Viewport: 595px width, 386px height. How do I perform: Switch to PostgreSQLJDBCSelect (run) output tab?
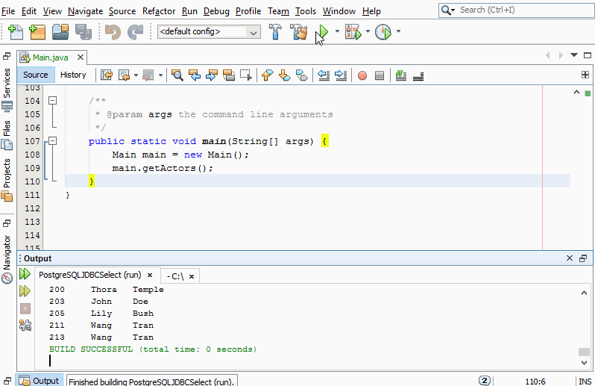[89, 275]
